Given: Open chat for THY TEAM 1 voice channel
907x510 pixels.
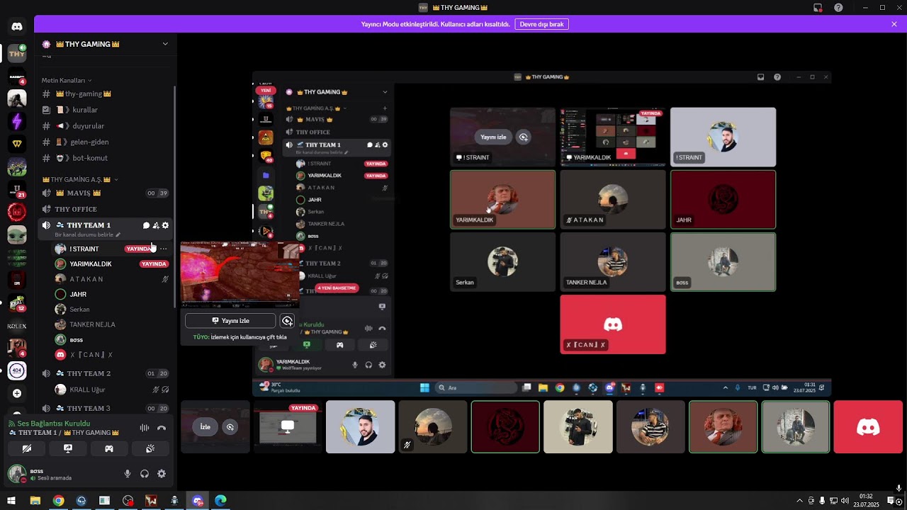Looking at the screenshot, I should click(146, 225).
